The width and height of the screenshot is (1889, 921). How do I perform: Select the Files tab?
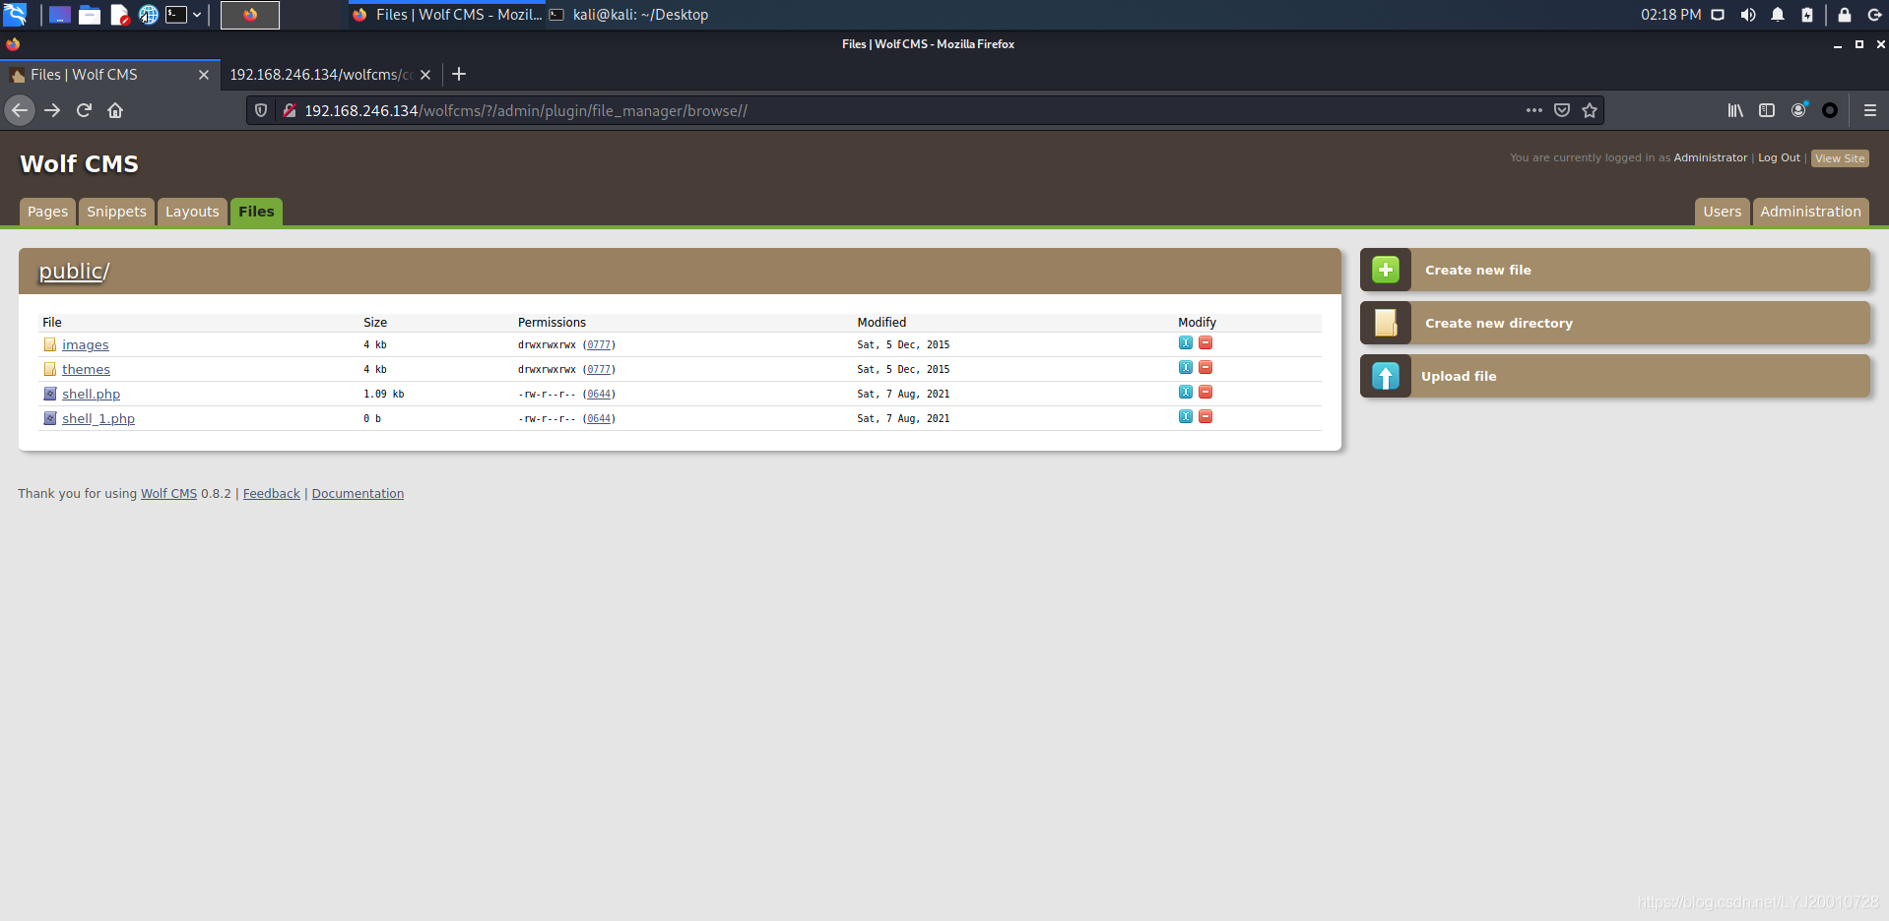pos(256,212)
